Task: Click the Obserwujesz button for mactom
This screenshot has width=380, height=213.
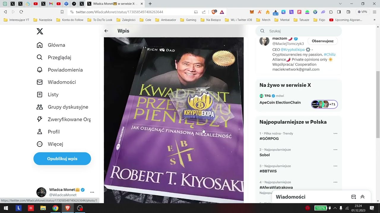Action: (322, 41)
